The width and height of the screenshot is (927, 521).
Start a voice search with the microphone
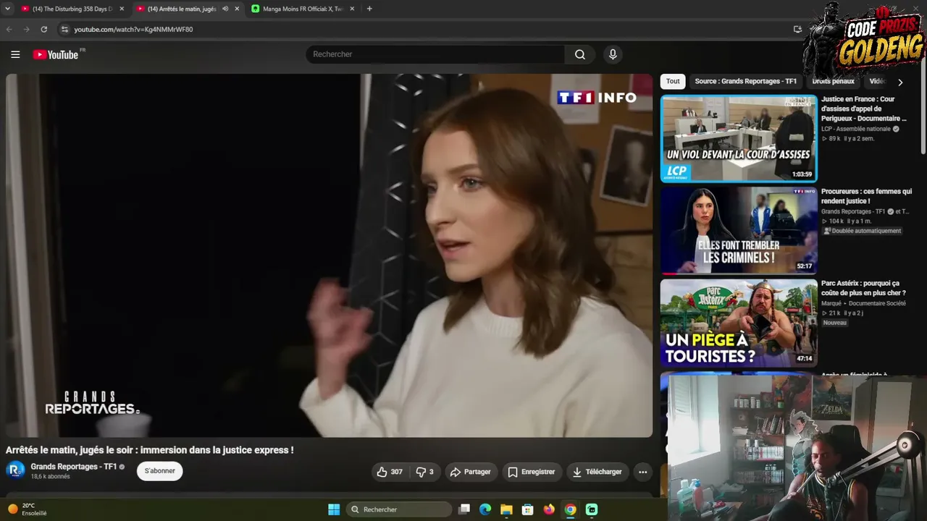(x=613, y=54)
